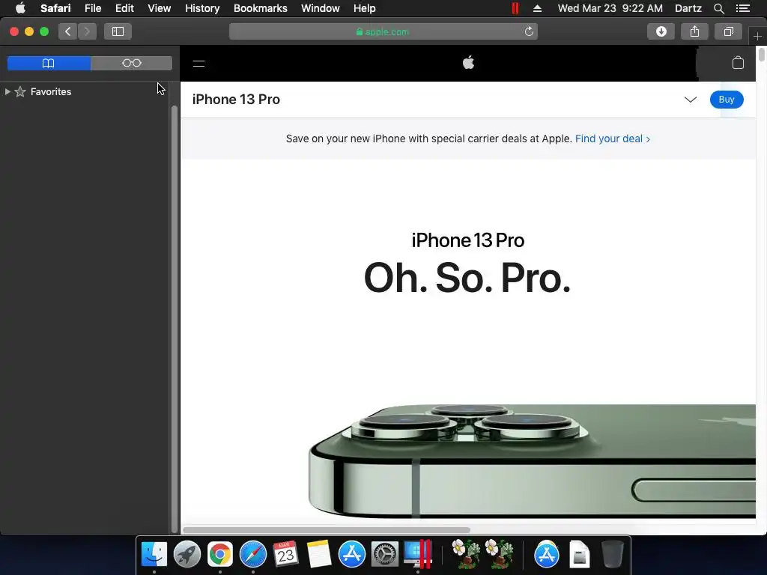Click the Dartz user name
Screen dimensions: 767x575
[688, 8]
